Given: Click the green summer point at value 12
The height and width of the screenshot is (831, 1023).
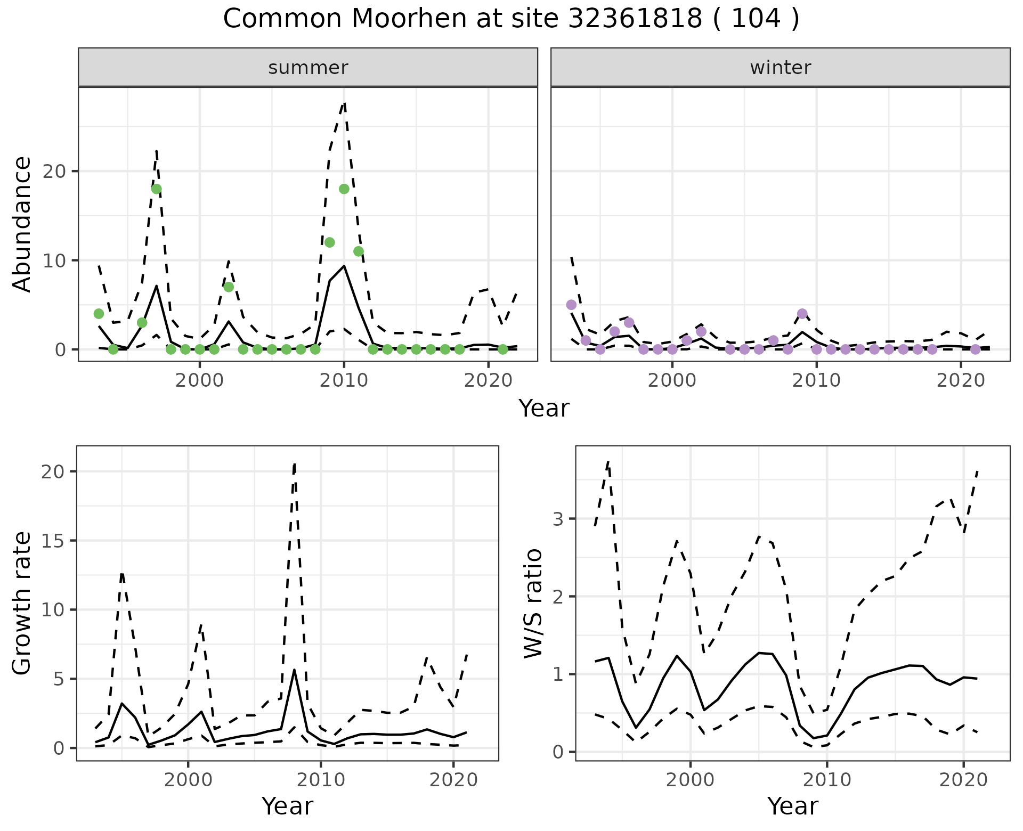Looking at the screenshot, I should [329, 242].
